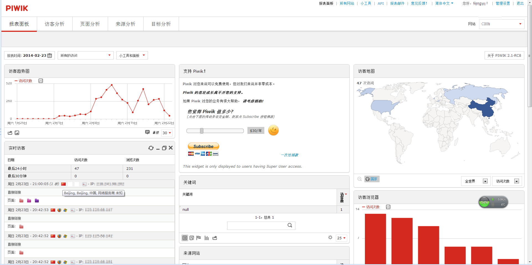Change keywords rows limit from 25
This screenshot has height=265, width=532.
pyautogui.click(x=341, y=238)
